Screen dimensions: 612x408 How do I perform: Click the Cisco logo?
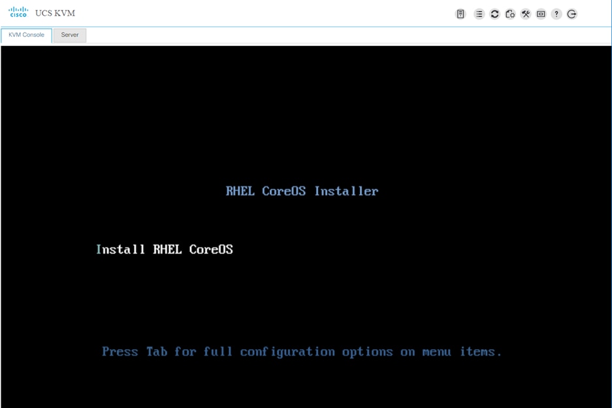click(x=18, y=12)
